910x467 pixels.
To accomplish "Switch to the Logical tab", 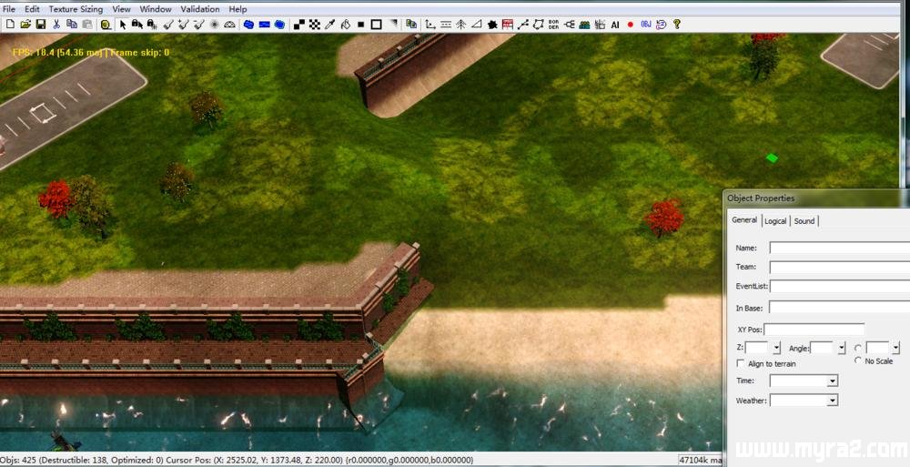I will (775, 221).
